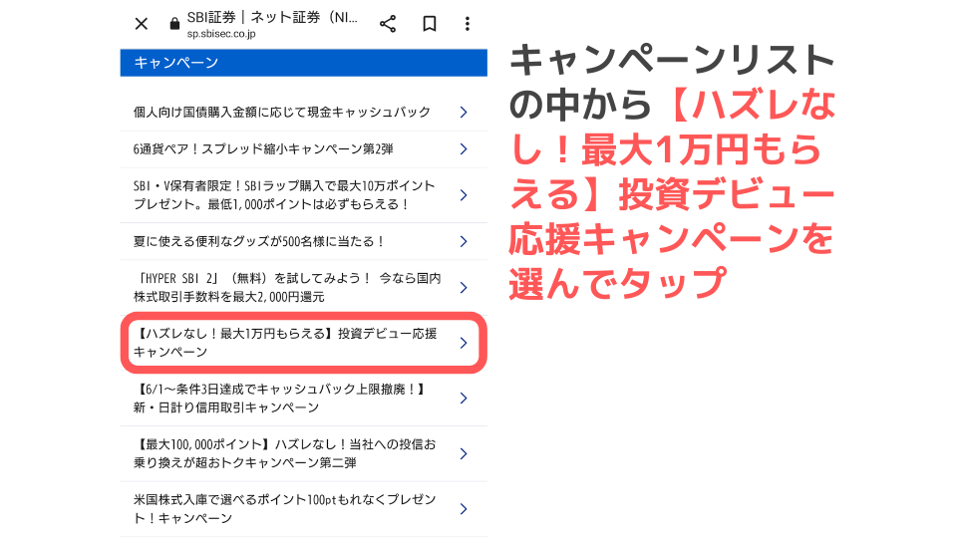
Task: Open 夏に使える便利なグッズ campaign
Action: (303, 241)
